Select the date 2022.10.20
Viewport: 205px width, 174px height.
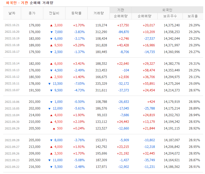click(12, 32)
